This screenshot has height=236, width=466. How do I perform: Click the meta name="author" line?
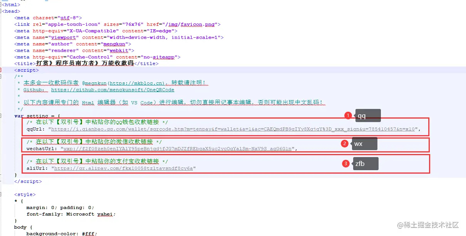point(72,44)
